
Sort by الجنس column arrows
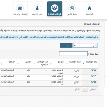coord(18,64)
